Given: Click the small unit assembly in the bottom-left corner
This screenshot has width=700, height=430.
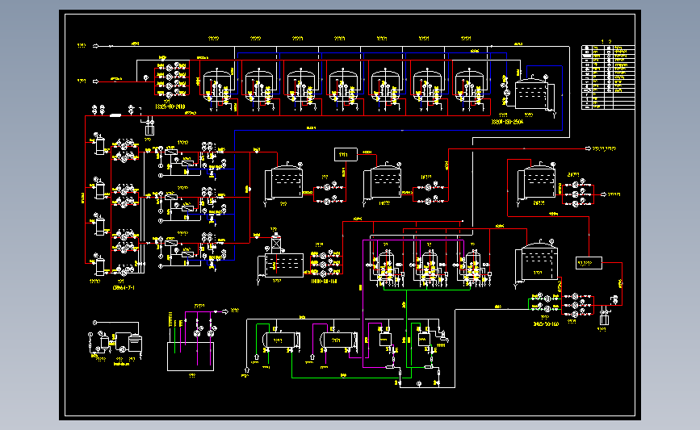Looking at the screenshot, I should (116, 341).
